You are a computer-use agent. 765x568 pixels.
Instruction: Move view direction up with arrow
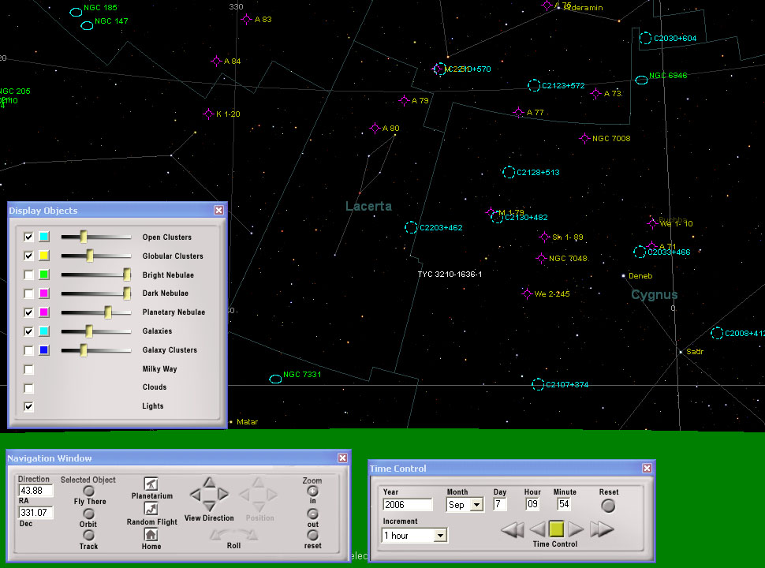209,483
